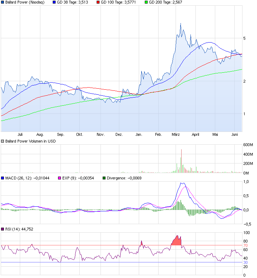
Task: Click the 'Juli' month axis label
Action: pyautogui.click(x=20, y=135)
